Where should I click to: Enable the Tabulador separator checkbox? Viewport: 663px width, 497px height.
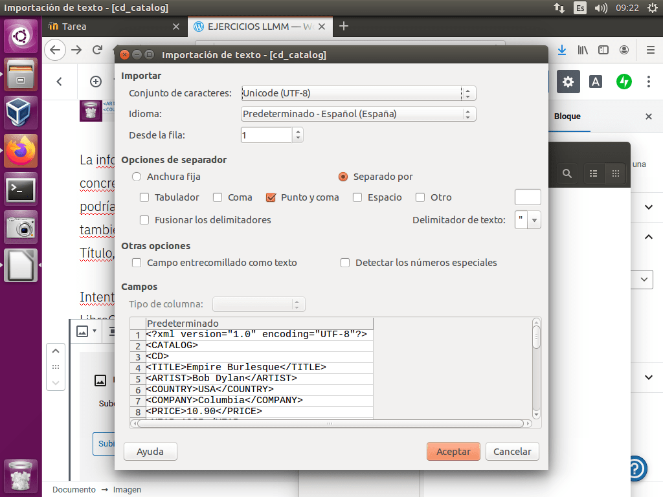tap(145, 197)
